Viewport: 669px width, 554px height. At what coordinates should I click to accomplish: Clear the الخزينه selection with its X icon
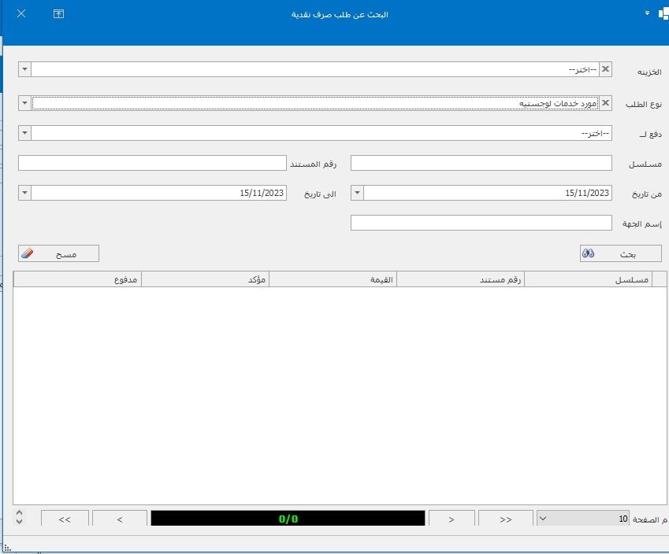coord(605,69)
